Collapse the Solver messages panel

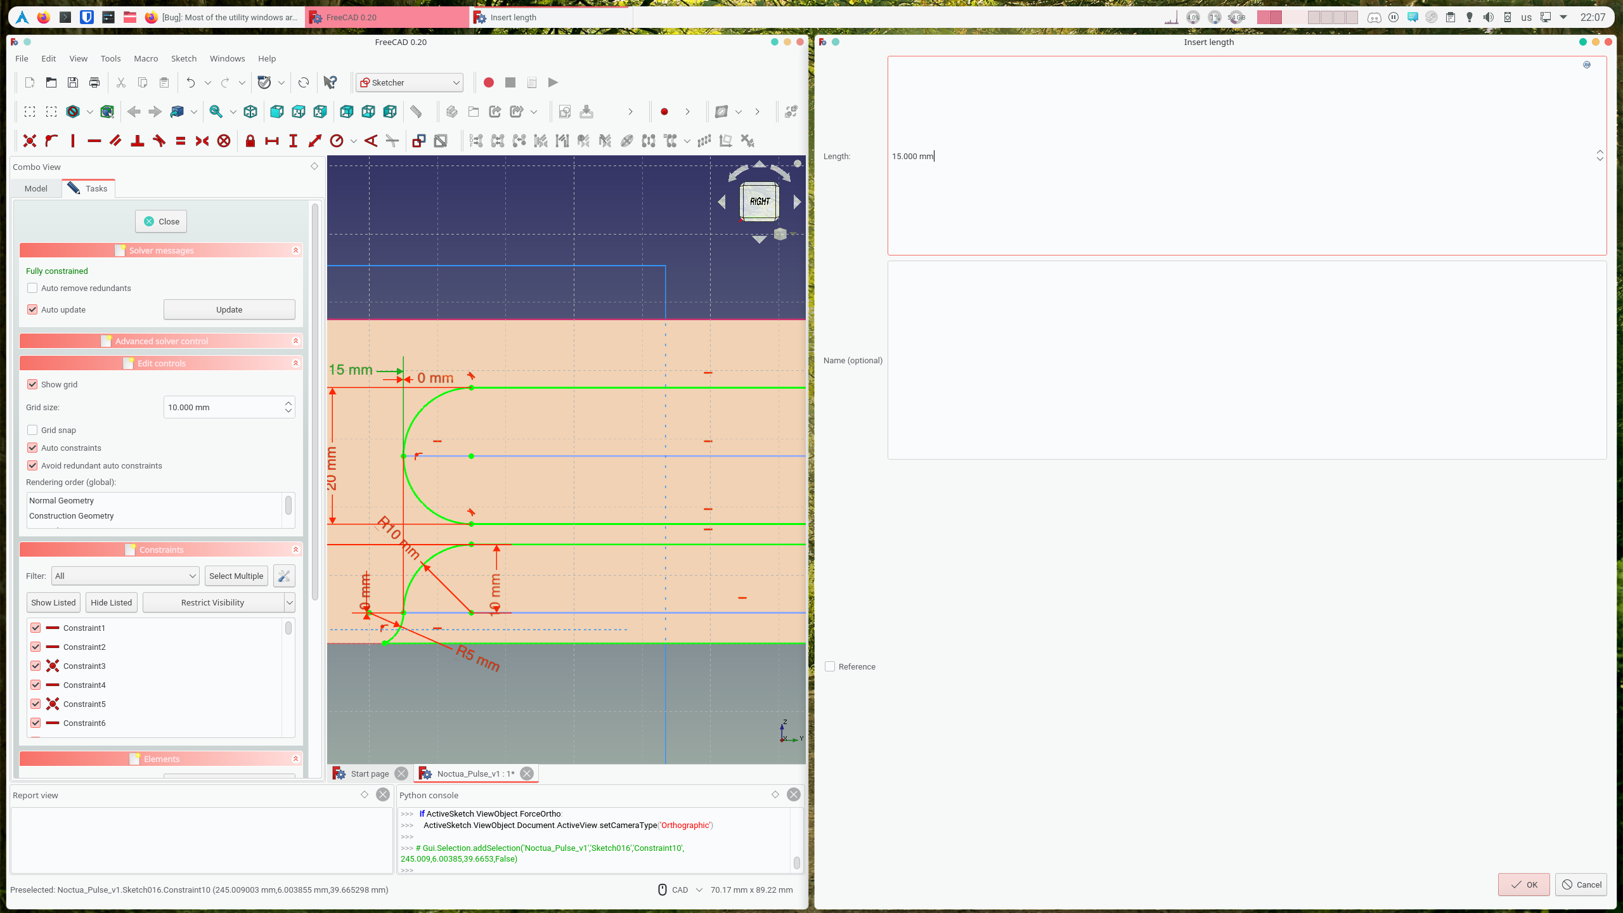point(295,250)
